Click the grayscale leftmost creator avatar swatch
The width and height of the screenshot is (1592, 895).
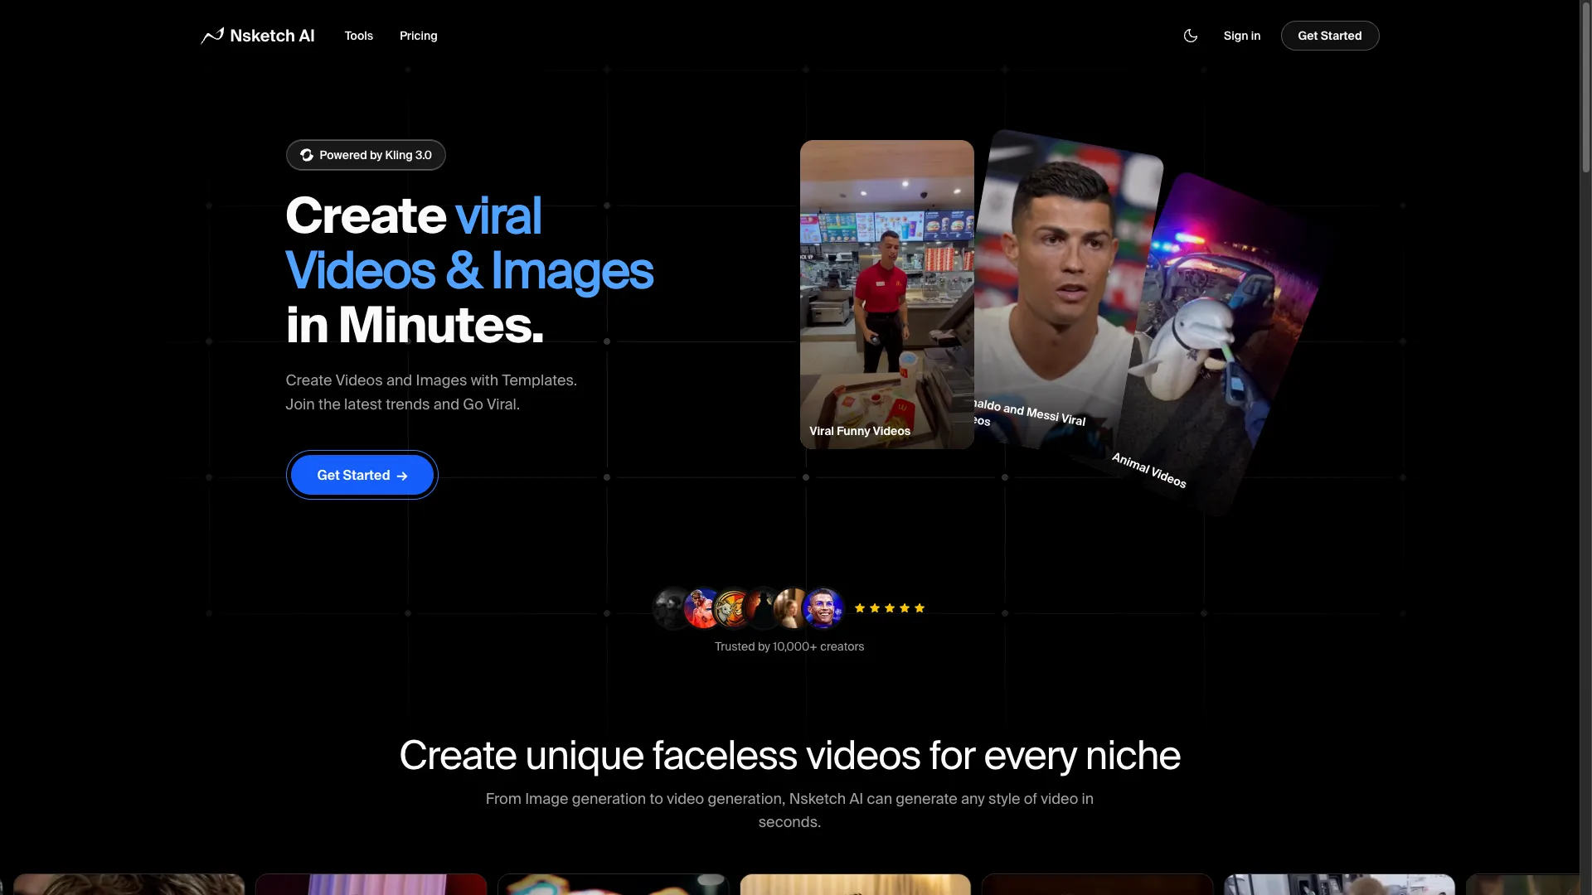tap(669, 607)
